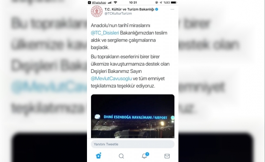This screenshot has height=162, width=265.
Task: Open the Esenboğa Havalimanı photo
Action: (x=132, y=116)
